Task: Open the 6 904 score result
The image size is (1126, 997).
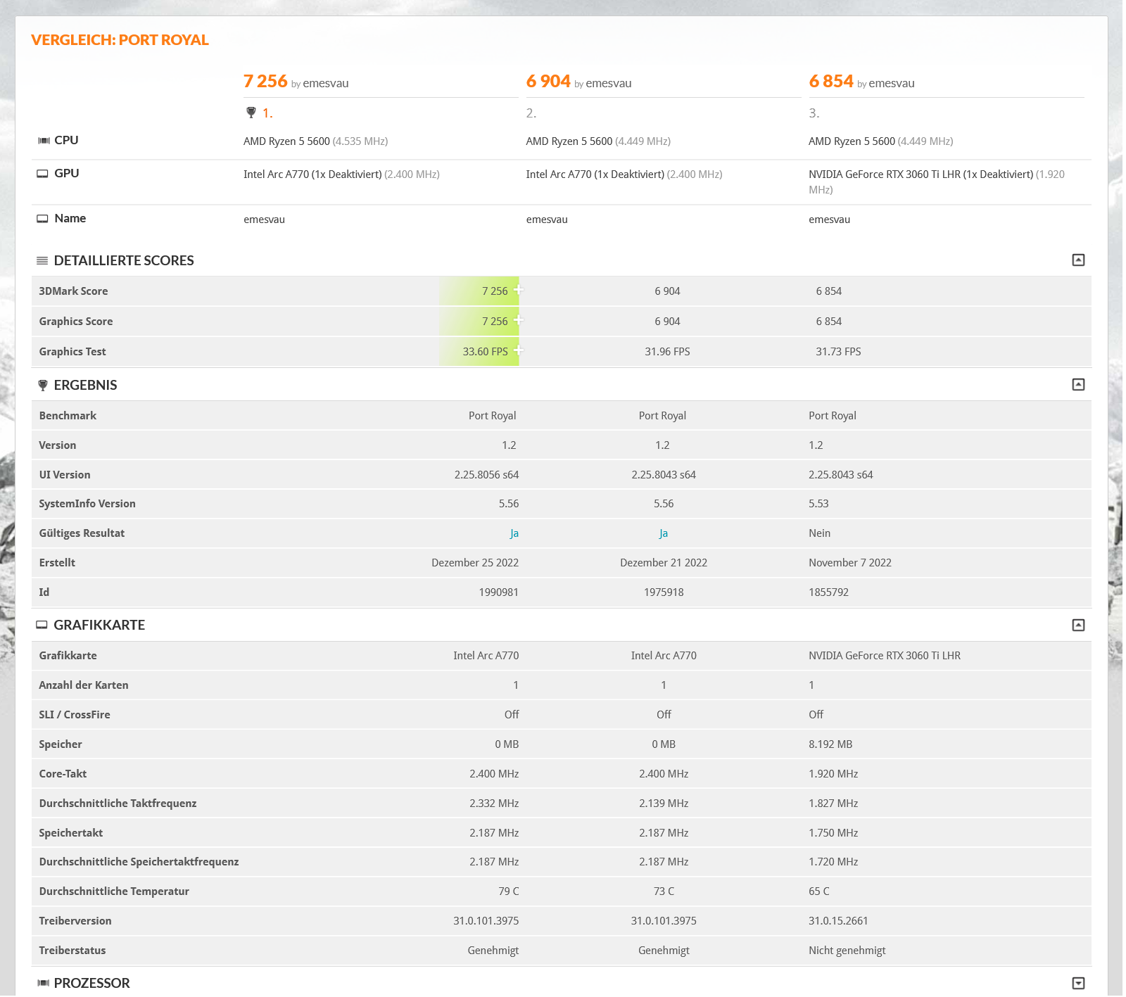Action: point(548,82)
